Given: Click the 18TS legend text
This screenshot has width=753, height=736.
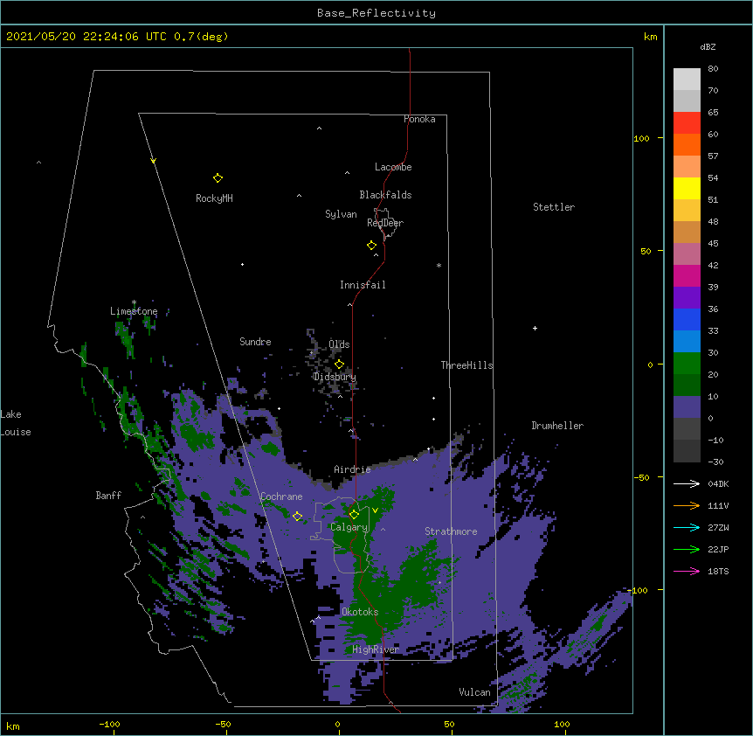Looking at the screenshot, I should [718, 571].
